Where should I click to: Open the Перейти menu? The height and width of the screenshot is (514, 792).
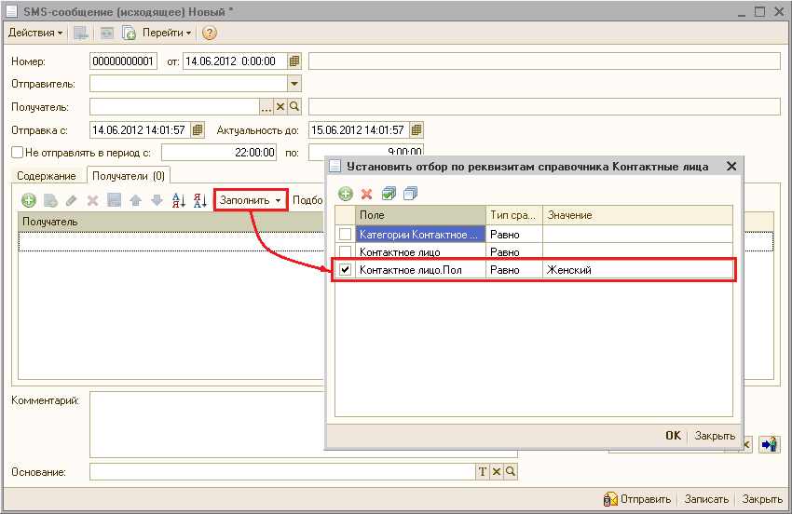pyautogui.click(x=167, y=33)
